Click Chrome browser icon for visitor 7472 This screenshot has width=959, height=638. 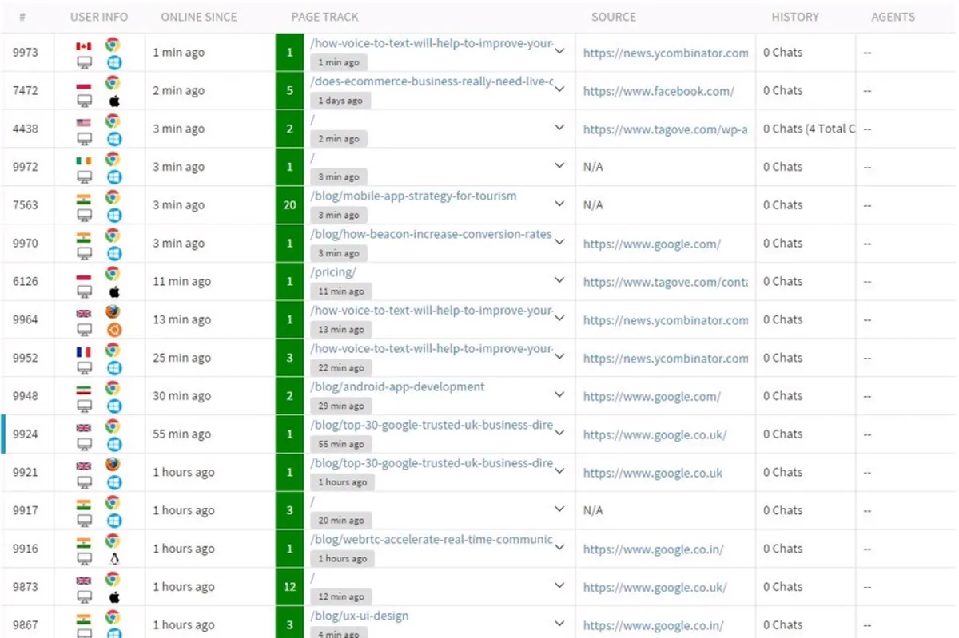click(x=113, y=82)
